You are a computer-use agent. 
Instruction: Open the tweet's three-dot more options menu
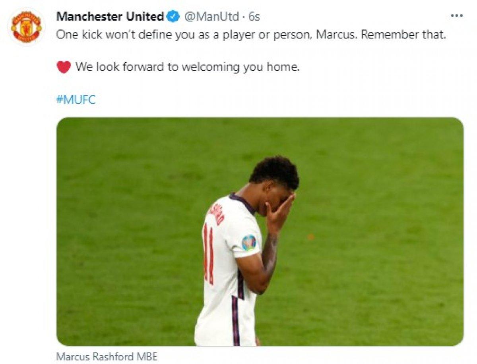pyautogui.click(x=456, y=16)
